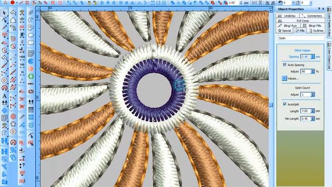Select the arc curve tool
This screenshot has height=187, width=332.
[31, 20]
